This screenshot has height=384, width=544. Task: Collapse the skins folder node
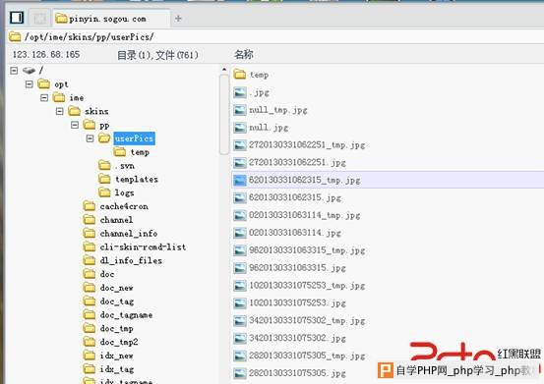coord(60,111)
